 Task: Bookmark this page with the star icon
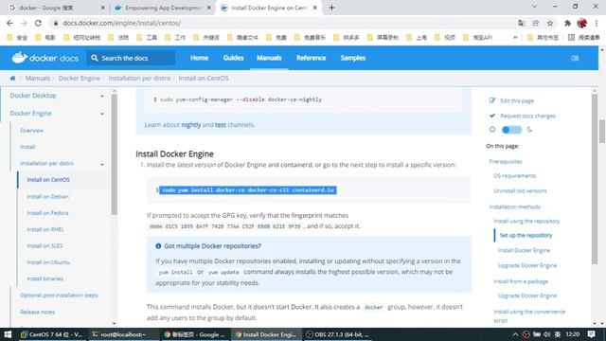click(550, 23)
